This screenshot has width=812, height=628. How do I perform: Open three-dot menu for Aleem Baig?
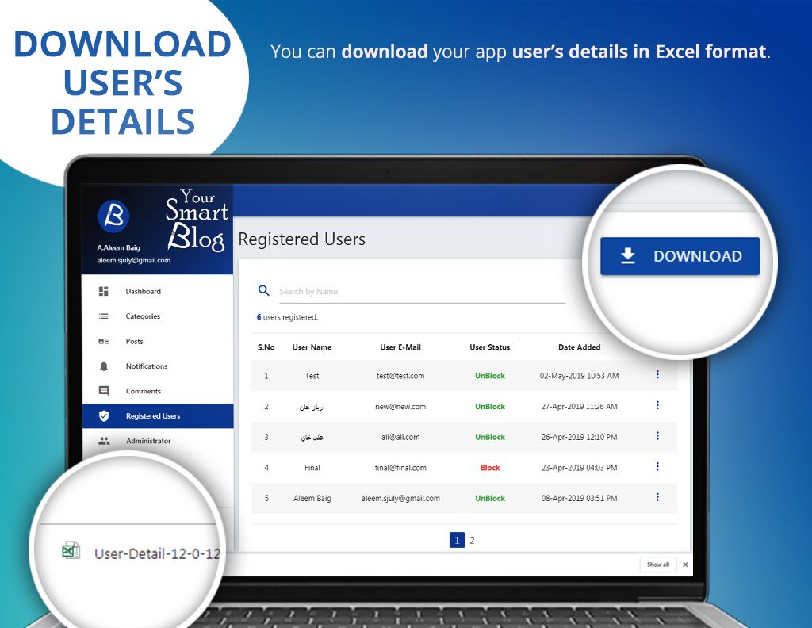click(x=657, y=497)
